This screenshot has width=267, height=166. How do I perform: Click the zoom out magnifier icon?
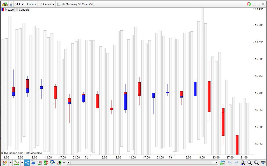(250, 163)
